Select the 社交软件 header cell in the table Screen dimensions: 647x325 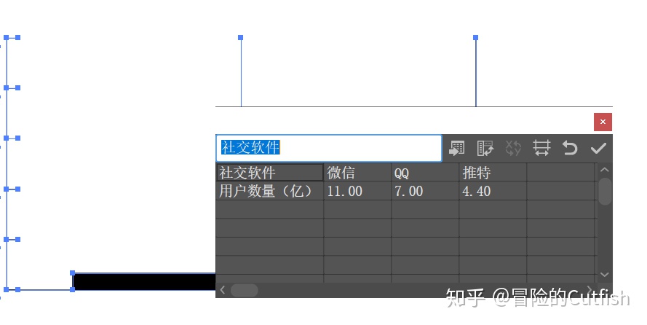pyautogui.click(x=270, y=173)
